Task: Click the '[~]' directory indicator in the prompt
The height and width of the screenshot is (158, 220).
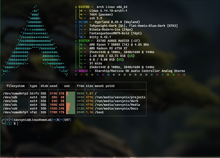Action: pyautogui.click(x=7, y=120)
